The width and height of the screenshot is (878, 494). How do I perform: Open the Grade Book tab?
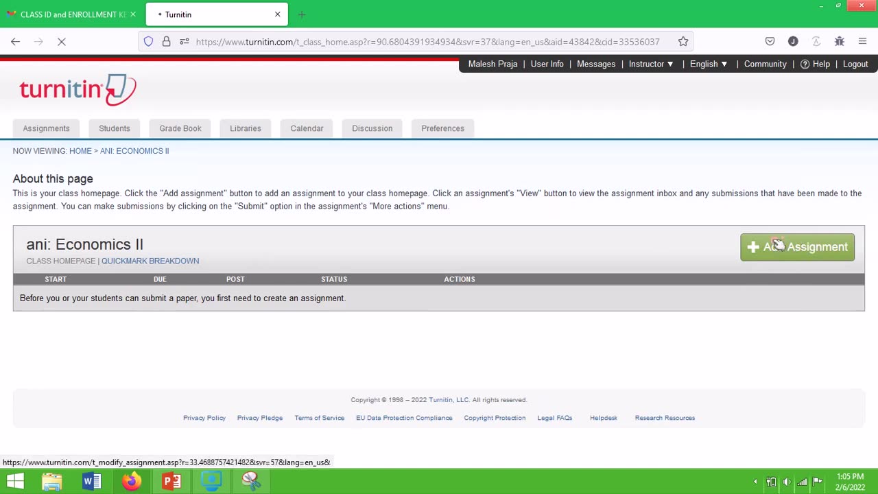coord(180,128)
